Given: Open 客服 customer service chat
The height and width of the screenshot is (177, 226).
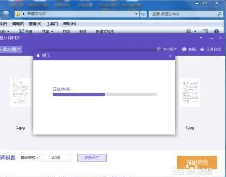Looking at the screenshot, I should pos(189,49).
